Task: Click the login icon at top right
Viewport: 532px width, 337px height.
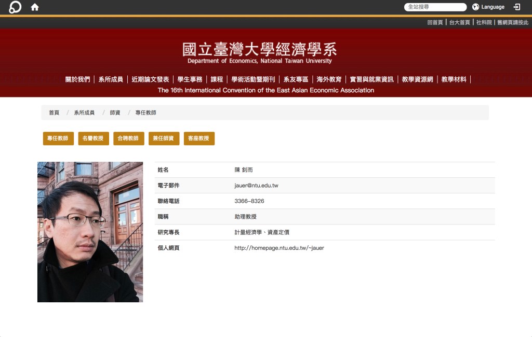Action: [517, 7]
